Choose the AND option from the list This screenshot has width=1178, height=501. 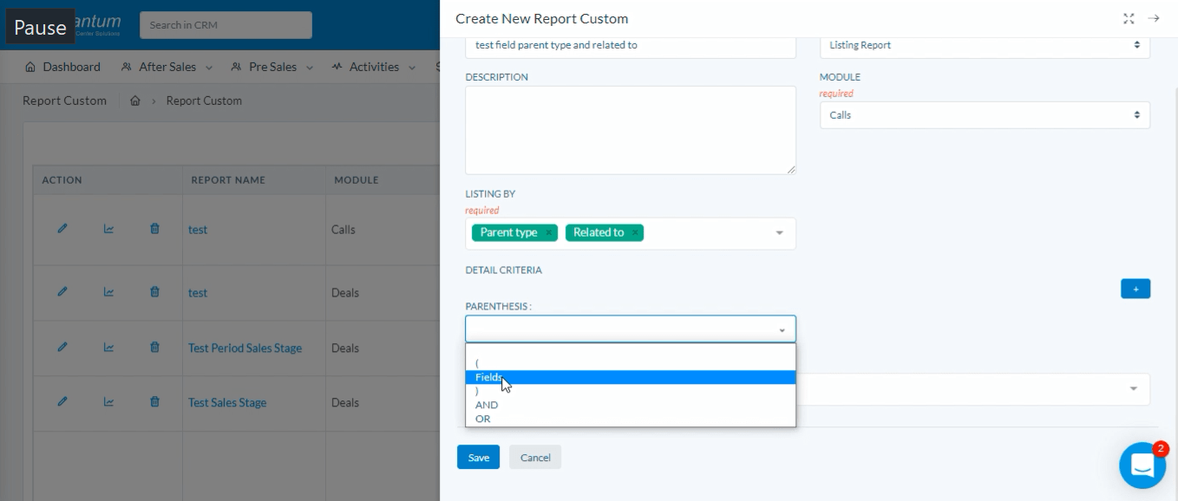(x=487, y=405)
